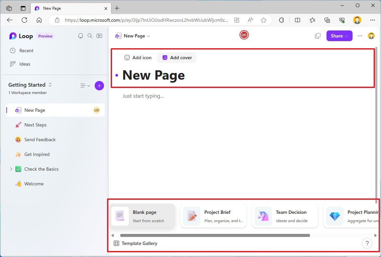Open the more options ellipsis menu
Screen dimensions: 381x257
360,35
